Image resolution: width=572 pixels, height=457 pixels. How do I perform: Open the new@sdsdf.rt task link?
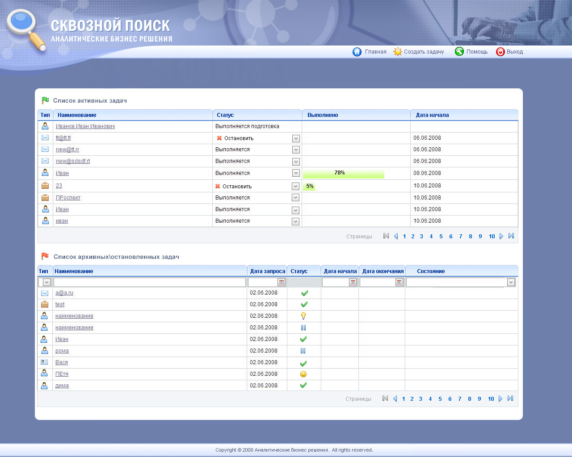point(73,161)
